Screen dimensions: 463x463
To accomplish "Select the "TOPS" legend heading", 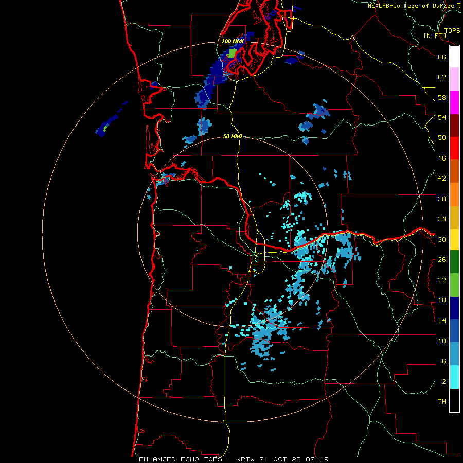I will (452, 30).
